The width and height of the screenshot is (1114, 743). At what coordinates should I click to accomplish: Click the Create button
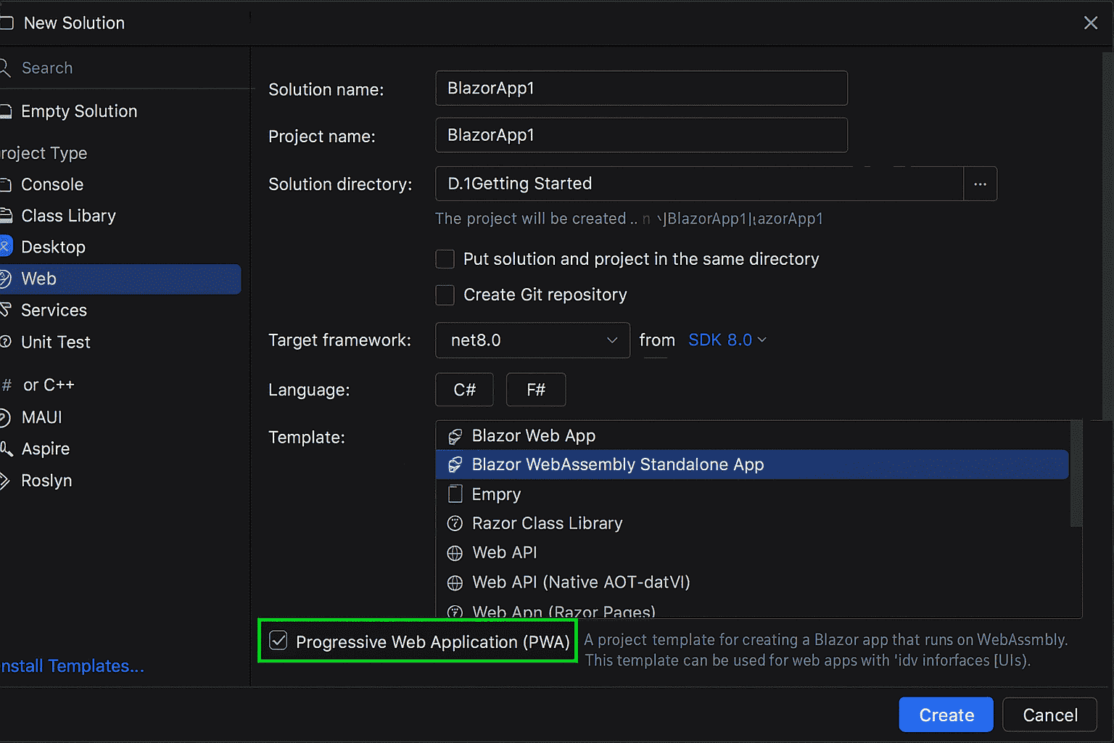pos(946,715)
